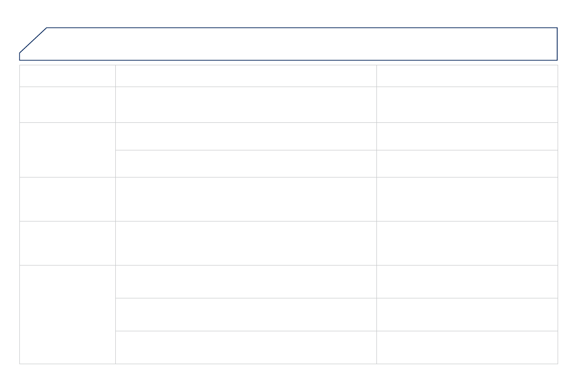The height and width of the screenshot is (384, 577).
Task: Click the middle cell in the second table row
Action: point(246,104)
